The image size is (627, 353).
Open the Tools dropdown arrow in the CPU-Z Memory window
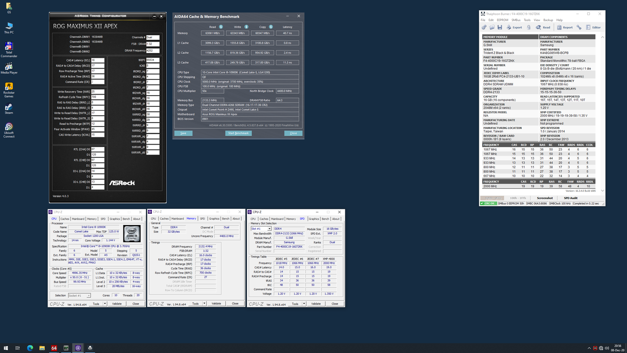click(203, 303)
